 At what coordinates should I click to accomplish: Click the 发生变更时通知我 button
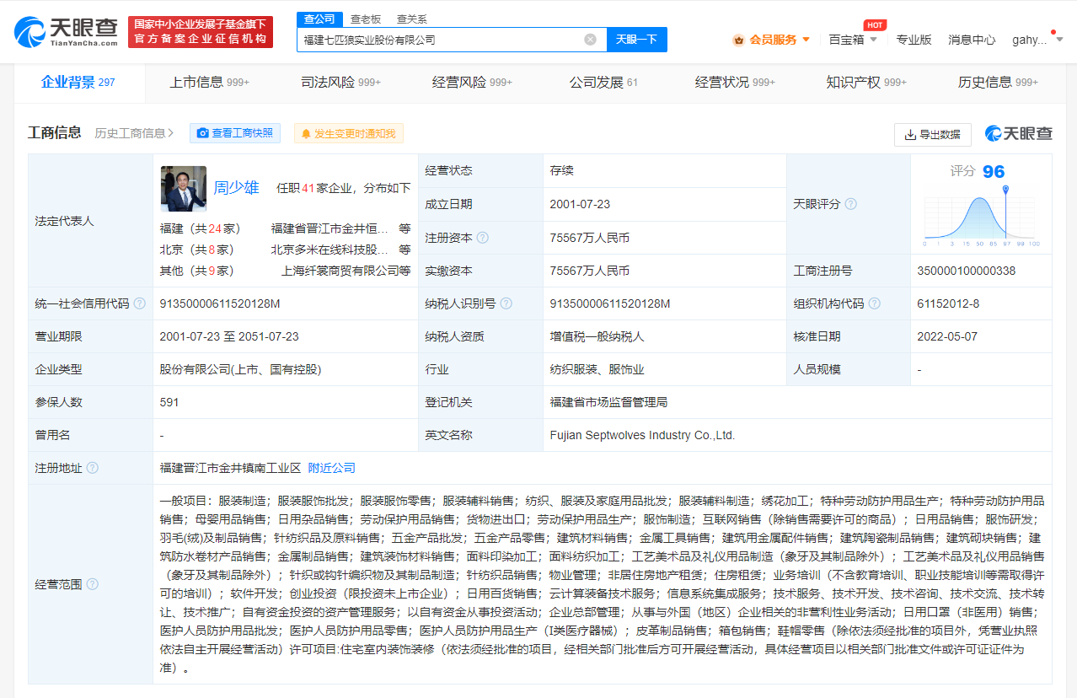(349, 133)
